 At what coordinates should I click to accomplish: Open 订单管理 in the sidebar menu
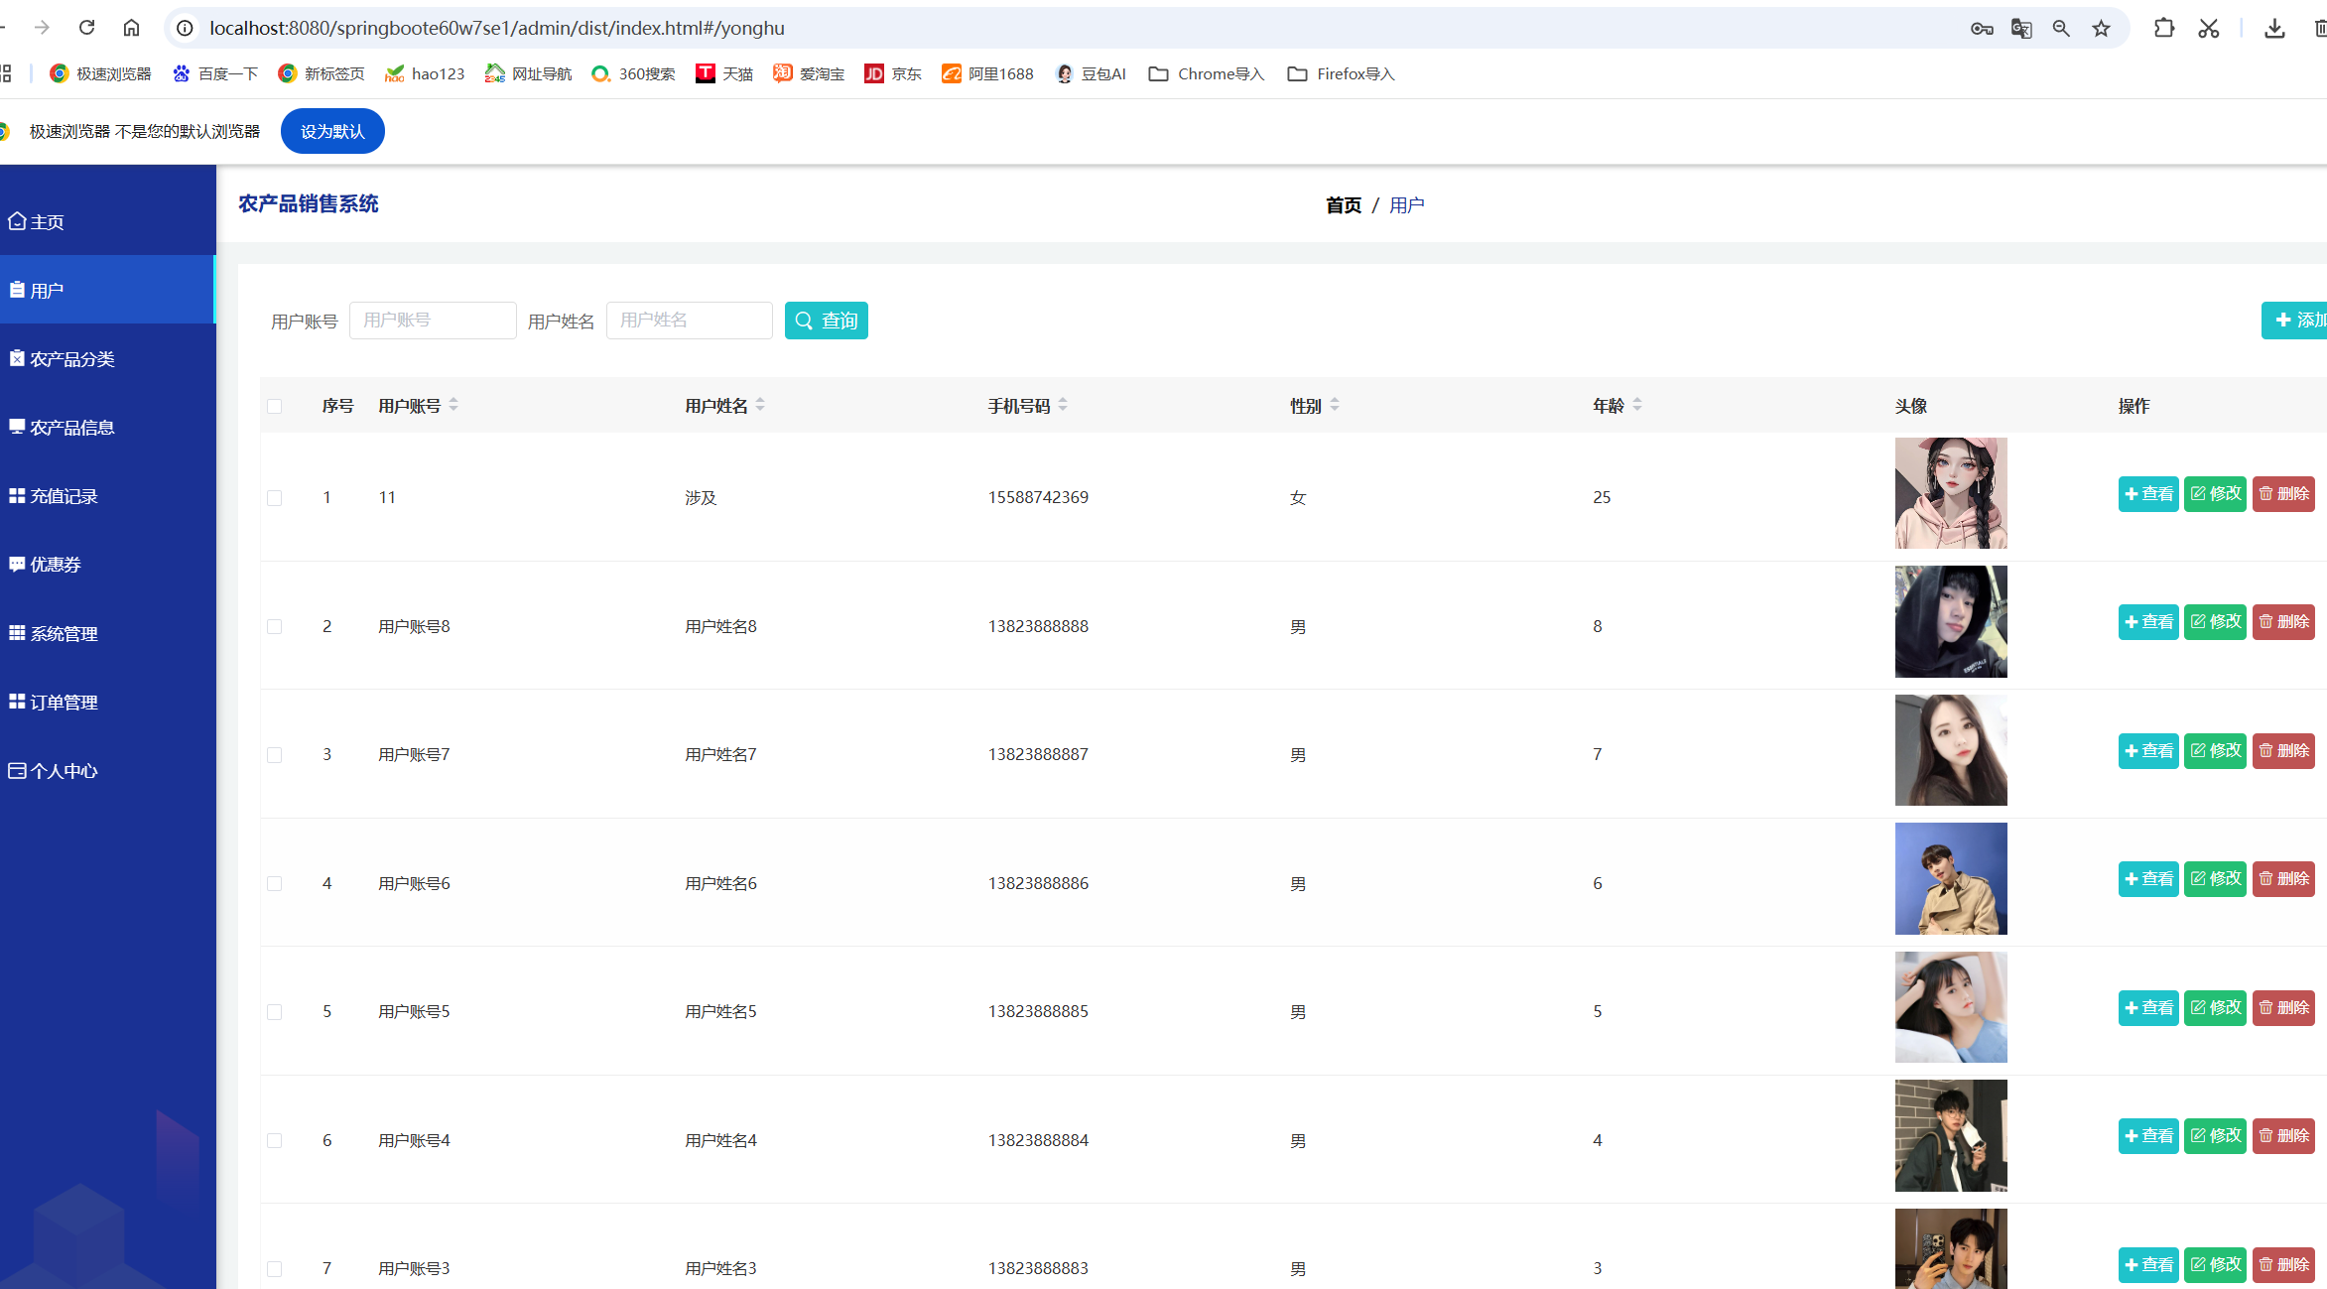pyautogui.click(x=64, y=703)
